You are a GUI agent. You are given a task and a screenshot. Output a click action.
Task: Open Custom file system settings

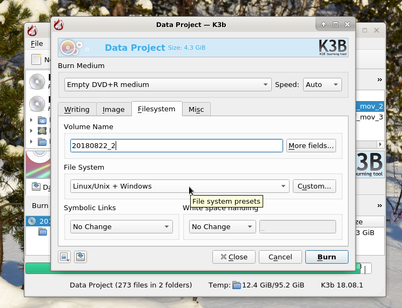click(314, 186)
